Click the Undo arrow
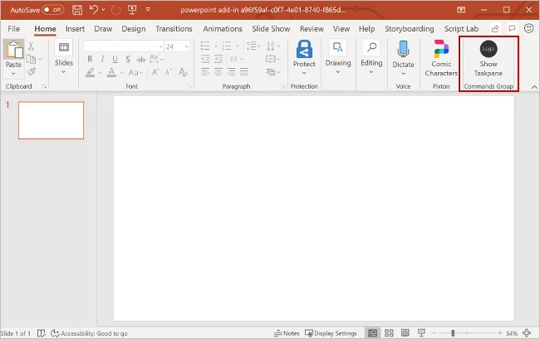 click(x=94, y=10)
